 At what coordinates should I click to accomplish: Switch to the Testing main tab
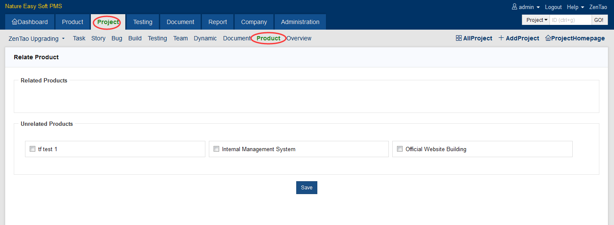(x=143, y=22)
